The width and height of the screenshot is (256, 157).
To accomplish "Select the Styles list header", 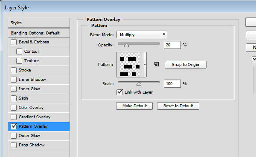I will pyautogui.click(x=39, y=23).
